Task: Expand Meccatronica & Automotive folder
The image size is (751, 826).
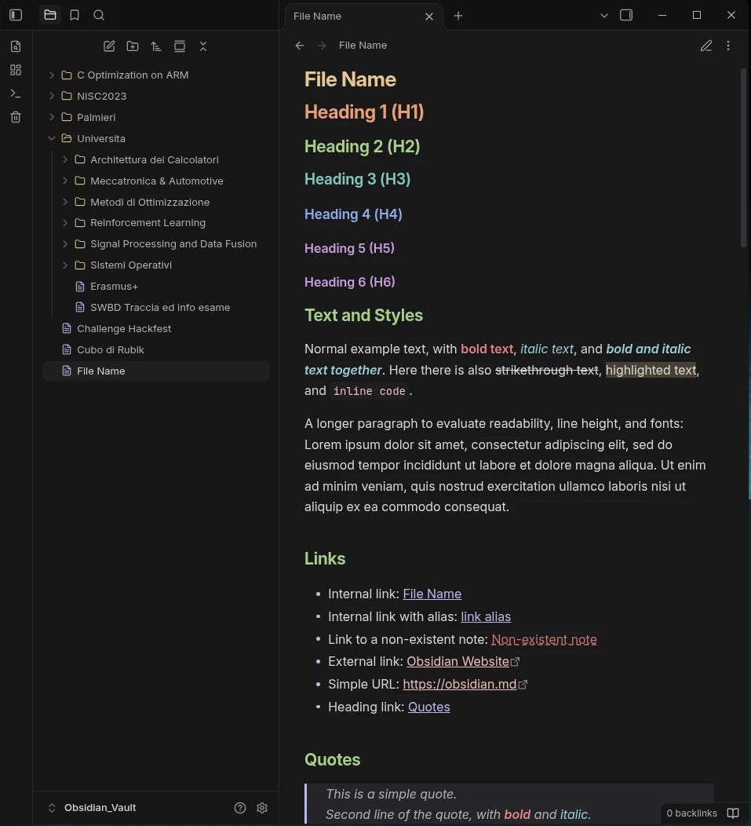Action: click(65, 181)
